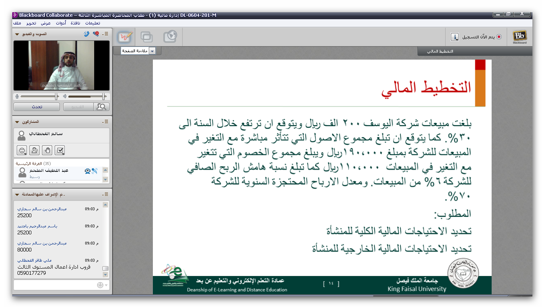Open the ملاءمة الصفحة zoom dropdown
Screen dimensions: 543x307
click(x=152, y=51)
